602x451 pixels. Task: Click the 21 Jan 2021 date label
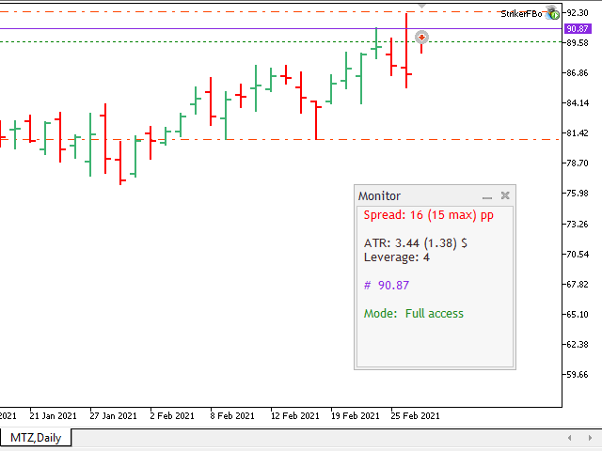pyautogui.click(x=53, y=415)
